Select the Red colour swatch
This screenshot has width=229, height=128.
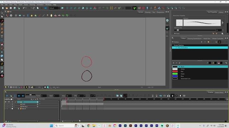point(175,71)
